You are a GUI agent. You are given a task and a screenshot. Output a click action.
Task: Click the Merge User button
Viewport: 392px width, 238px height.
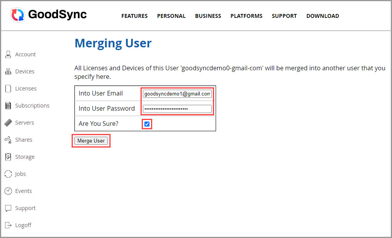91,141
